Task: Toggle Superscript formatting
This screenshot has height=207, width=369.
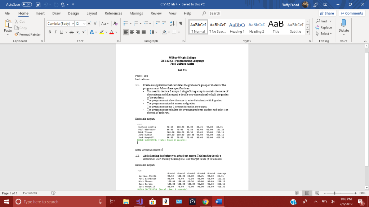Action: click(84, 32)
